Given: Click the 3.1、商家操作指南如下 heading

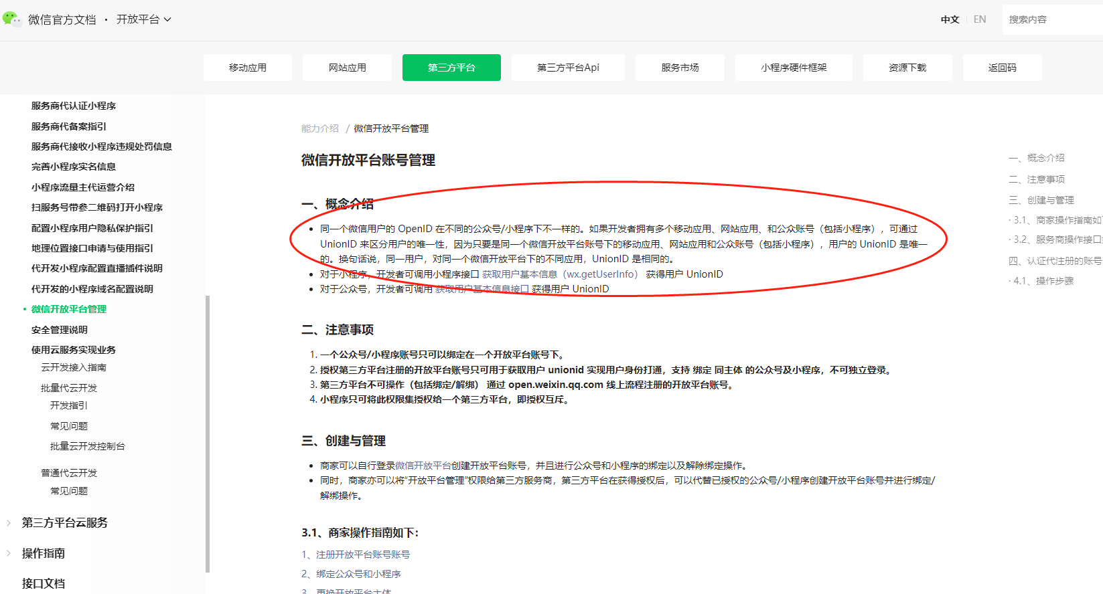Looking at the screenshot, I should [x=360, y=532].
